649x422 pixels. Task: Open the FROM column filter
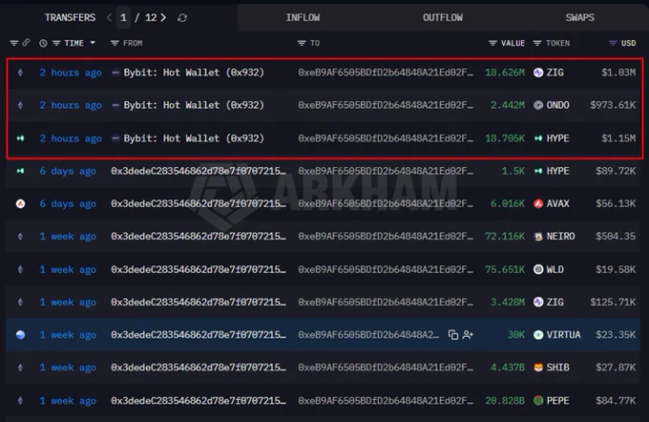[x=115, y=43]
